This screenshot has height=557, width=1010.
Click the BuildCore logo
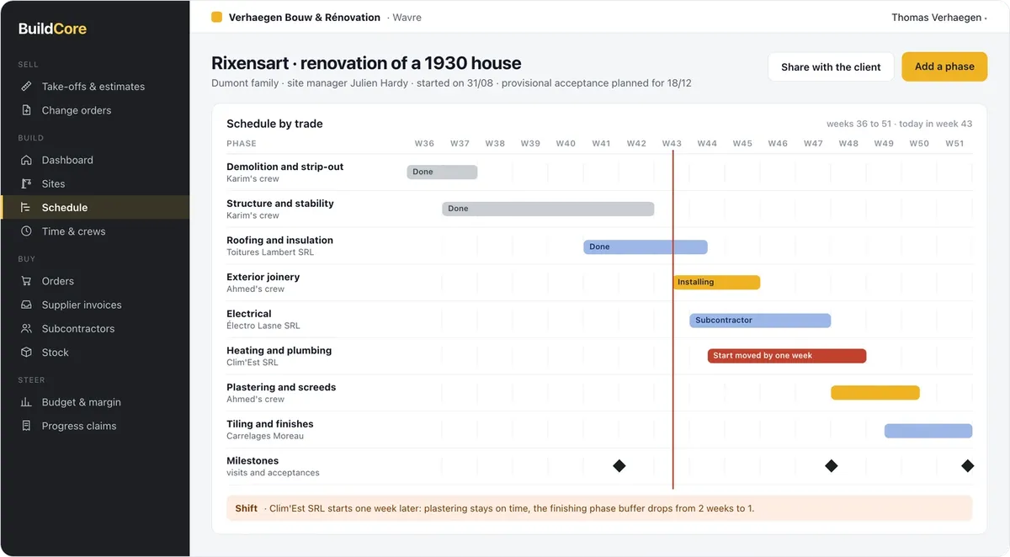click(x=52, y=29)
